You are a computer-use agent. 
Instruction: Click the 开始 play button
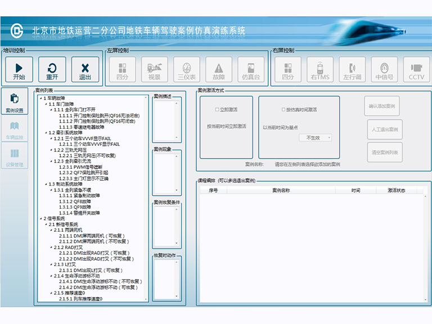point(19,69)
